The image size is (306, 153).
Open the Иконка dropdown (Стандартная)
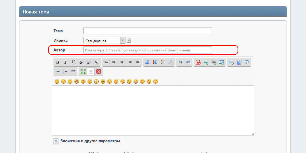coord(104,40)
